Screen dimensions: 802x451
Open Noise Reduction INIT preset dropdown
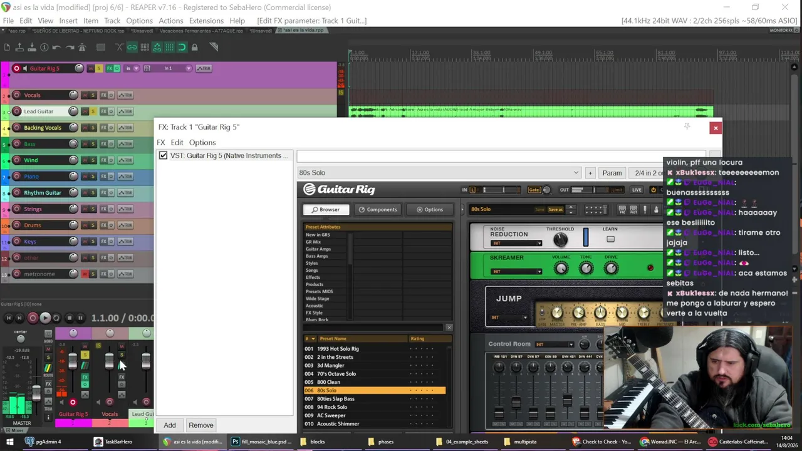coord(516,244)
